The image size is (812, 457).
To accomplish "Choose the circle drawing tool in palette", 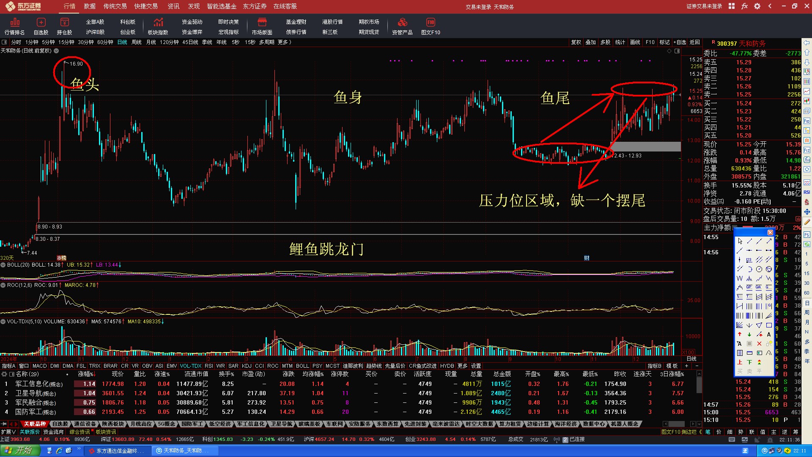I will tap(759, 269).
